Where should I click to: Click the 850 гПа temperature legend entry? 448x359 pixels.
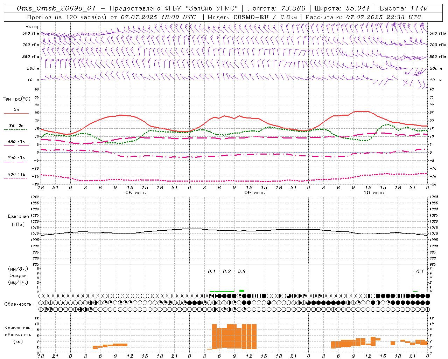click(x=16, y=142)
